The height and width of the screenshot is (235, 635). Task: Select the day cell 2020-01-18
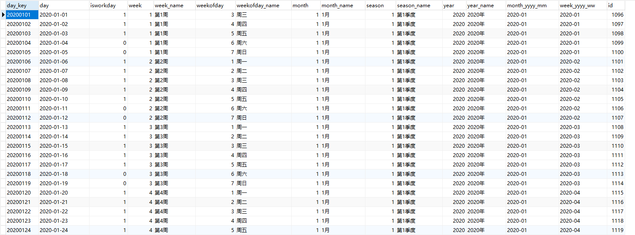click(64, 174)
